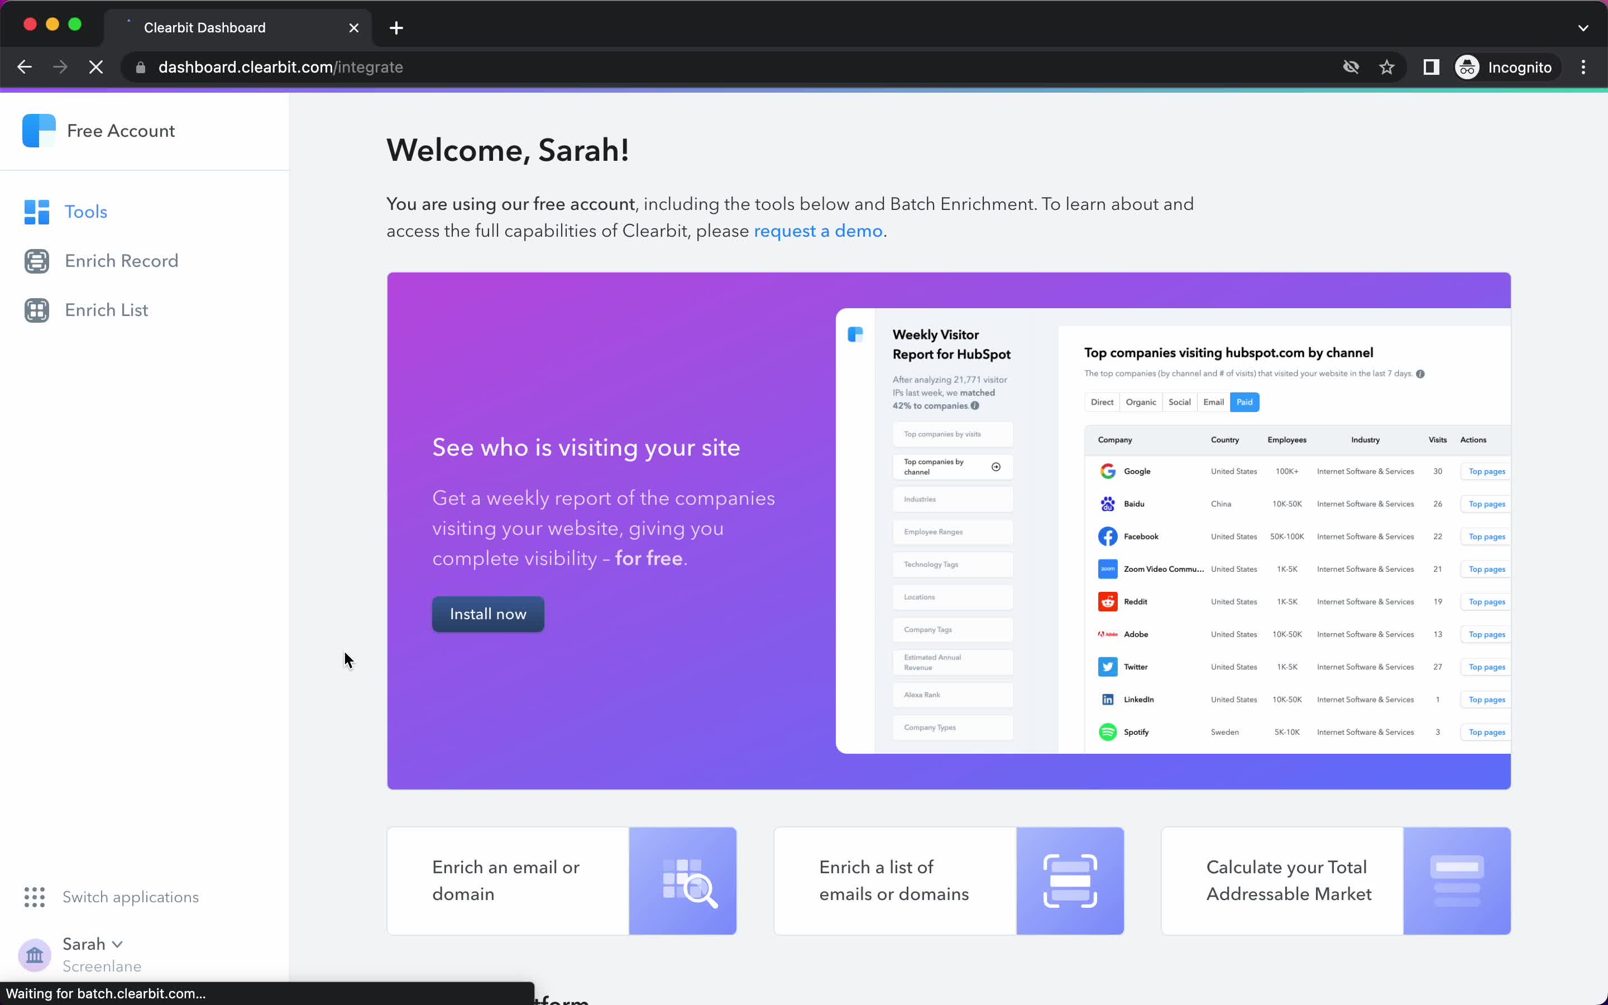Click the Welcome, Sarah! heading
Image resolution: width=1608 pixels, height=1005 pixels.
pos(508,150)
